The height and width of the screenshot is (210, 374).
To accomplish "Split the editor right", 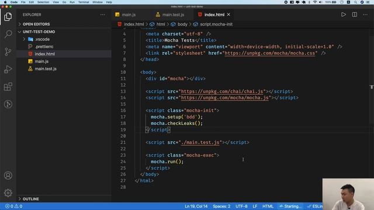I will 355,15.
